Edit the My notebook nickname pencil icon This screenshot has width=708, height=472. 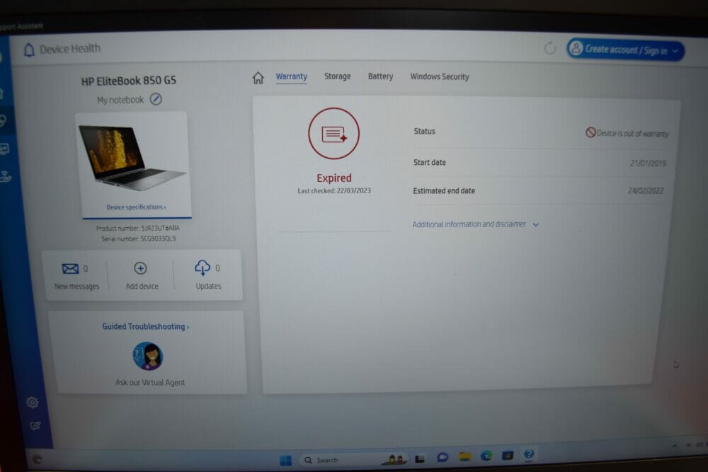(x=156, y=99)
